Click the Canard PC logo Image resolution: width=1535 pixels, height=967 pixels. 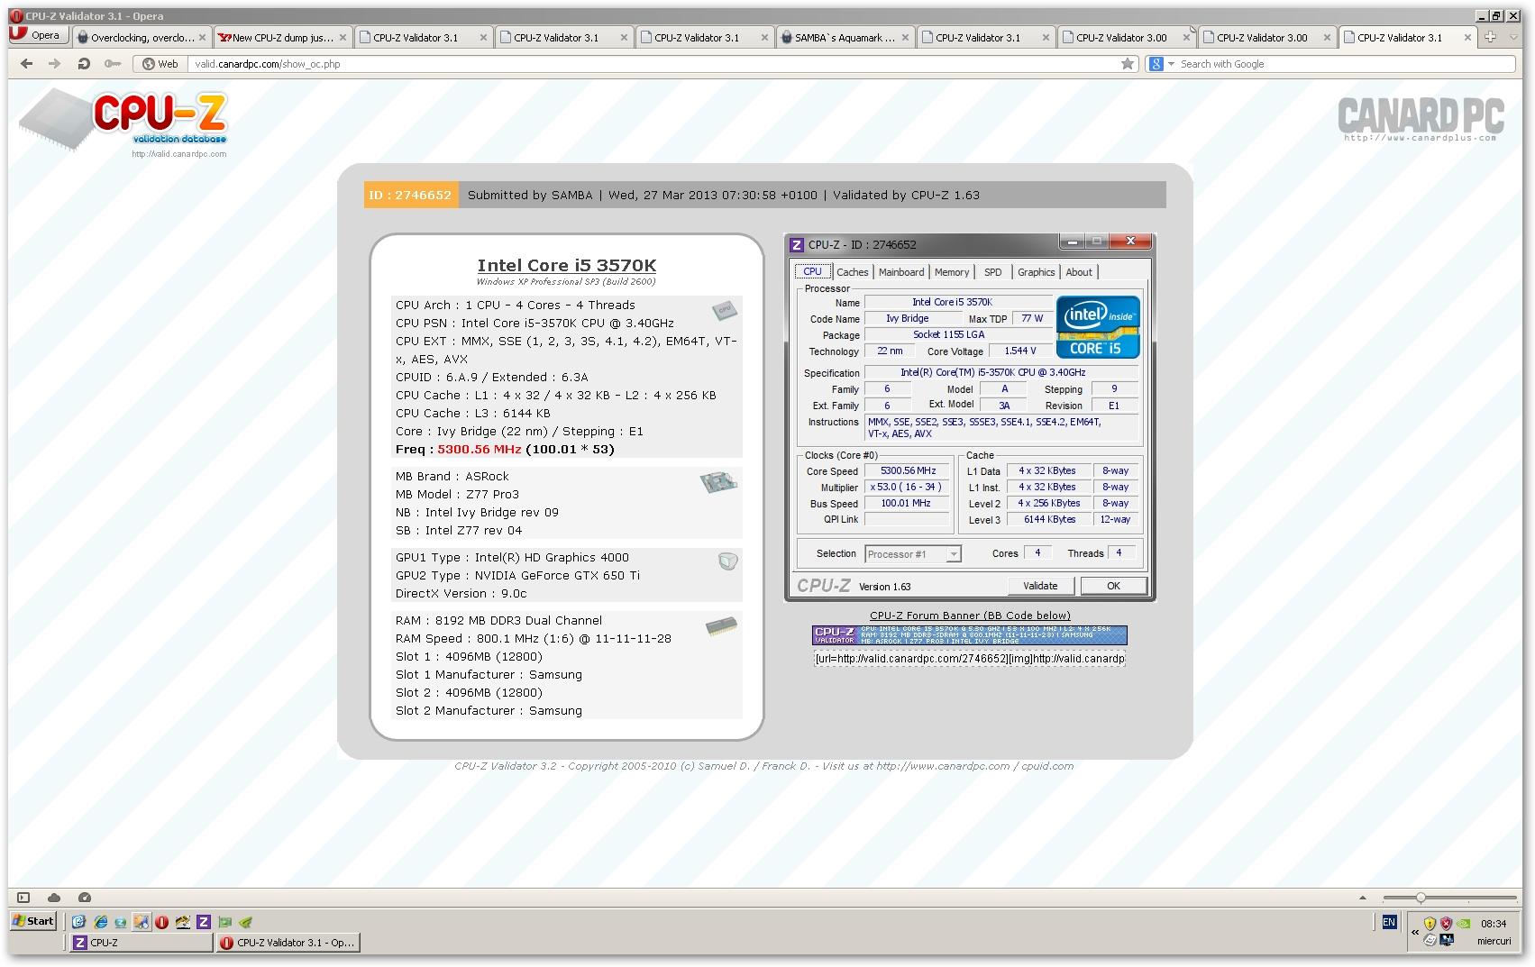click(x=1421, y=119)
